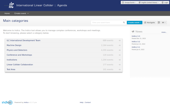Image resolution: width=170 pixels, height=106 pixels.
Task: Click Indico link after Powered by
Action: 26,102
